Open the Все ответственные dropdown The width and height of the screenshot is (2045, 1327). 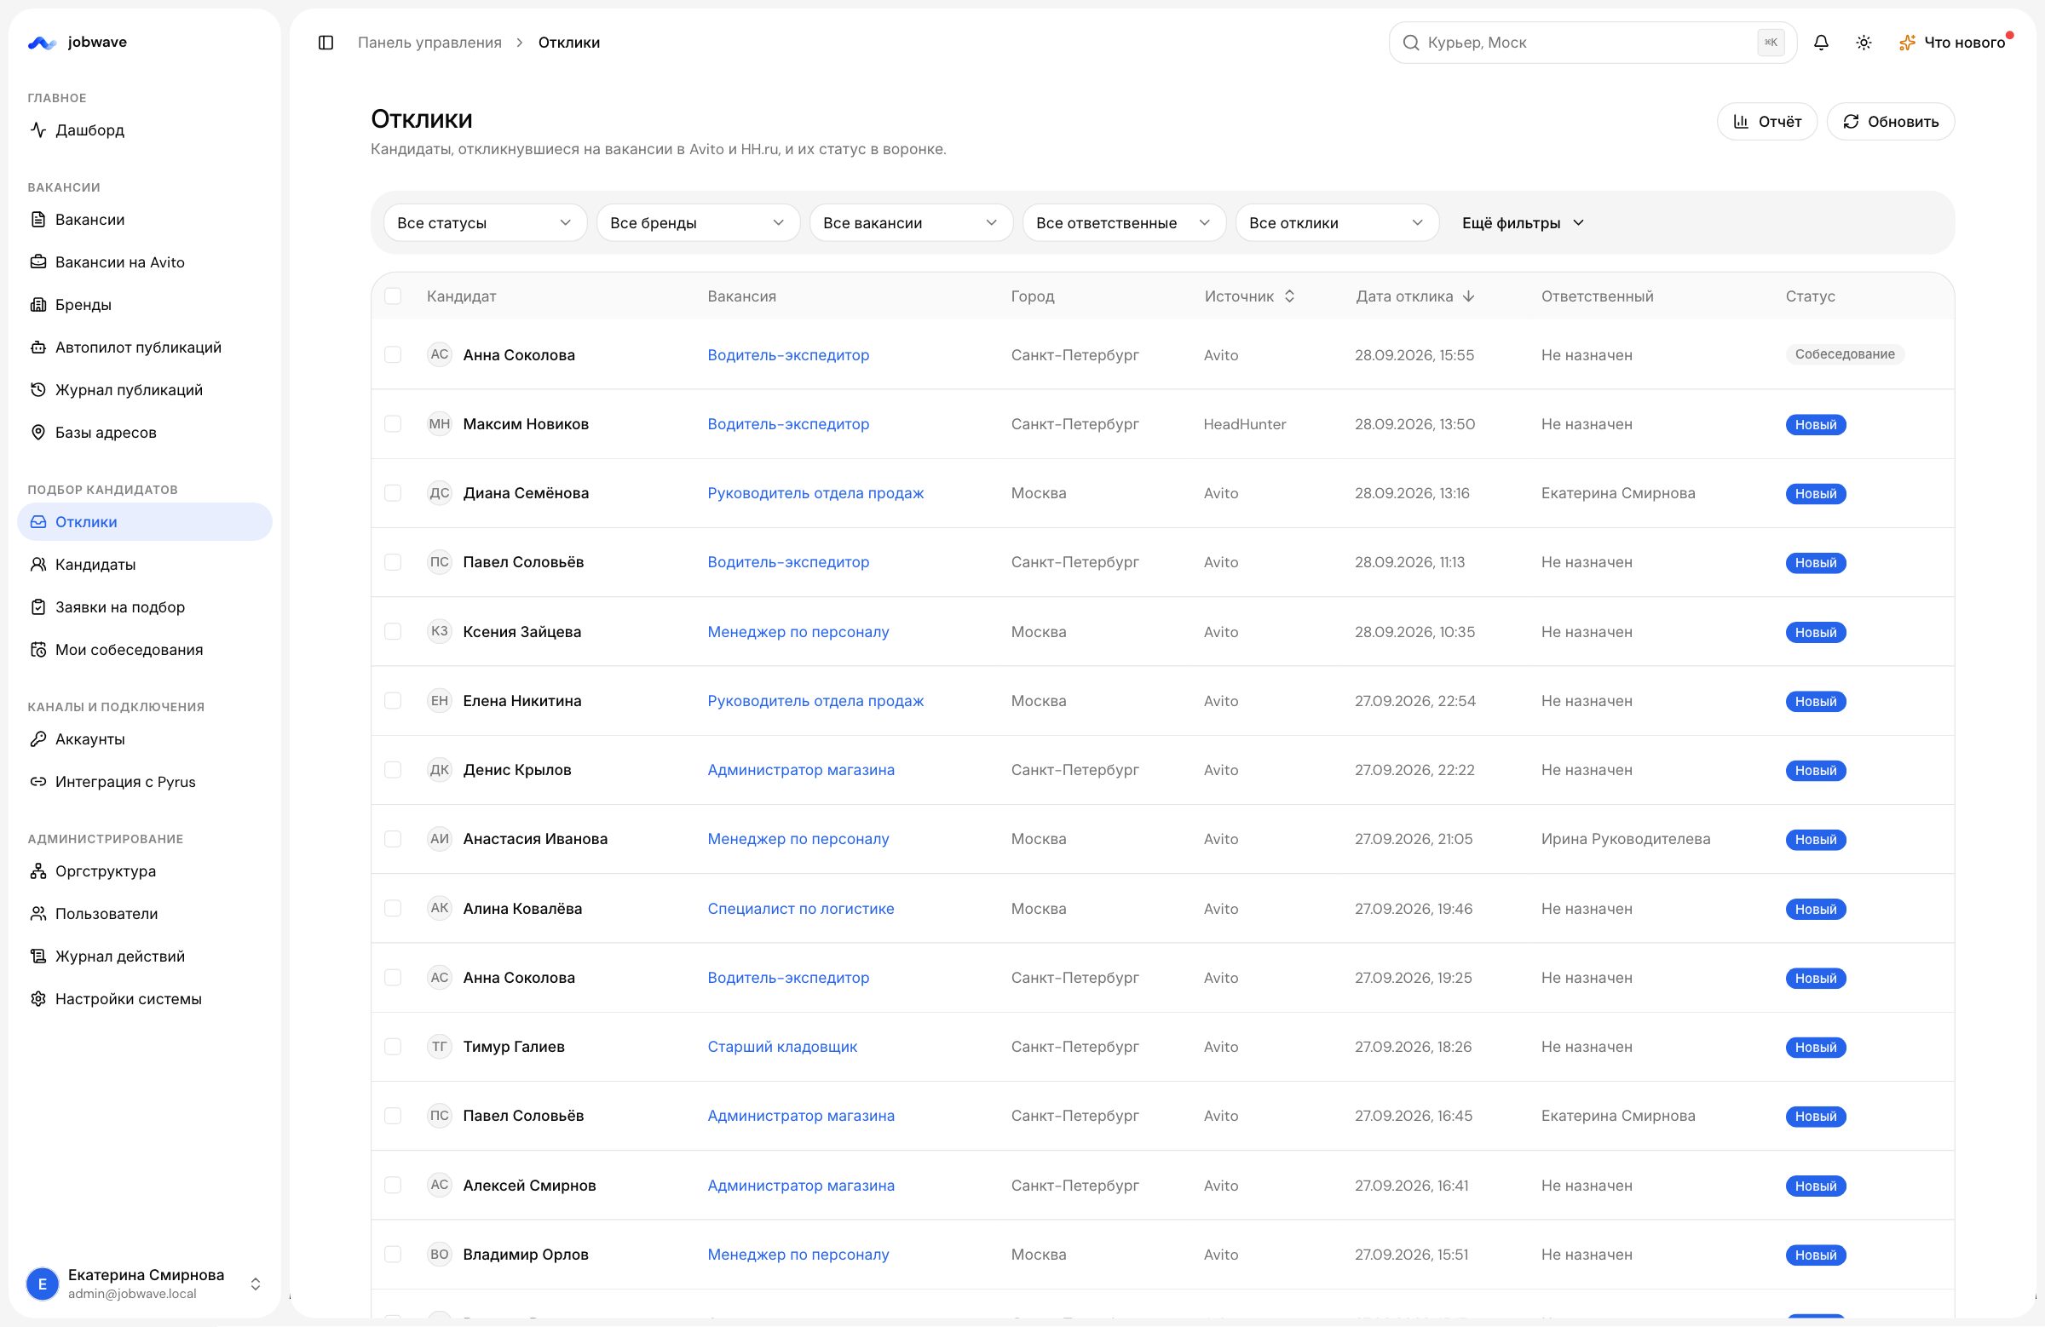click(x=1124, y=222)
